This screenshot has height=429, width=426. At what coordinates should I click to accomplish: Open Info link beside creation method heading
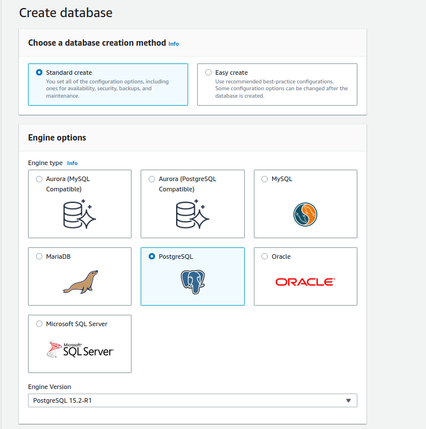(173, 44)
